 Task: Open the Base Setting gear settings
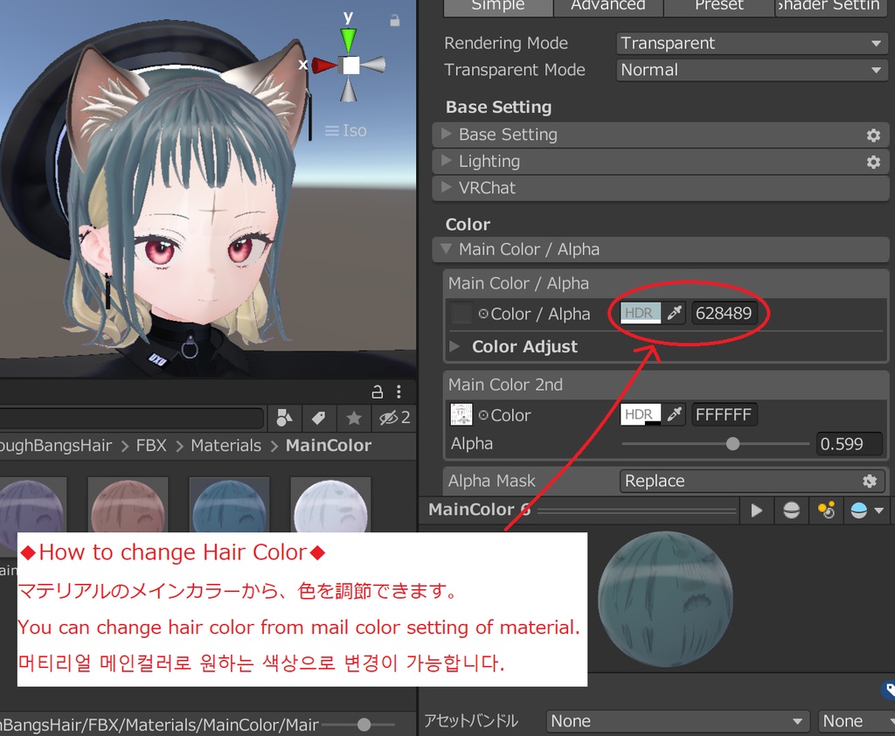872,135
